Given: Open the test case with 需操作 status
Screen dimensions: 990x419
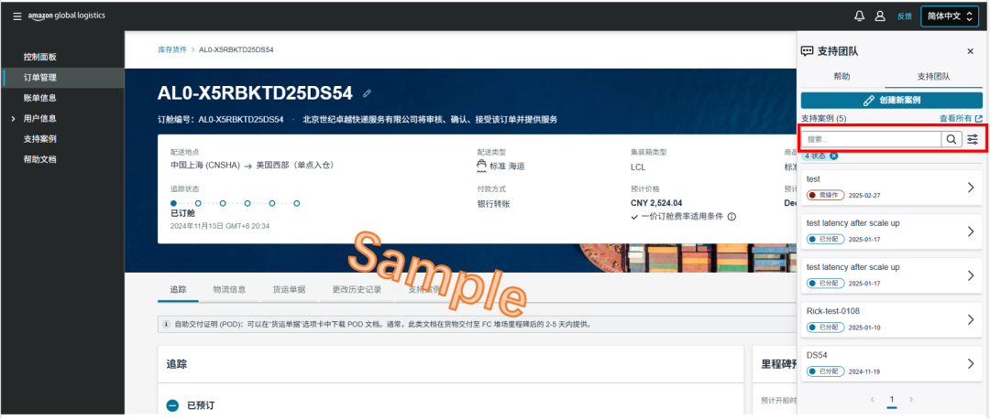Looking at the screenshot, I should point(892,188).
